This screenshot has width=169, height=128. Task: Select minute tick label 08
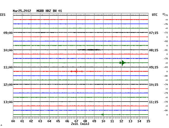[85, 121]
